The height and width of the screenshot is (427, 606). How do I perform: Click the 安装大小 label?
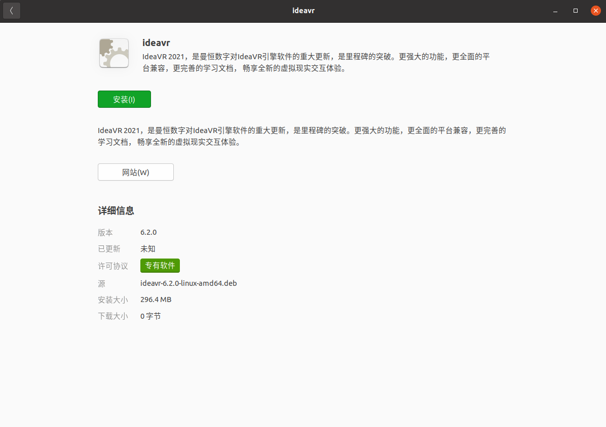point(113,300)
